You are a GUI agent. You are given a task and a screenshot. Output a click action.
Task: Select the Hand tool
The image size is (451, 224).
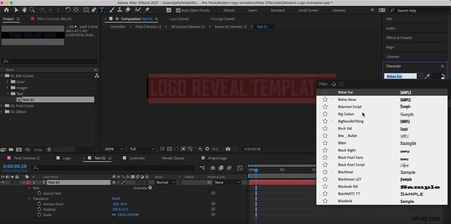pos(24,10)
